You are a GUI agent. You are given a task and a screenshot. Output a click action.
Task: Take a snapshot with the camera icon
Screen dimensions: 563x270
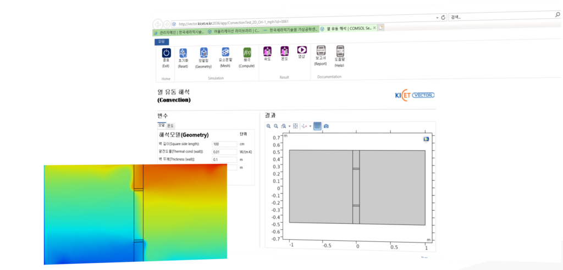(326, 126)
